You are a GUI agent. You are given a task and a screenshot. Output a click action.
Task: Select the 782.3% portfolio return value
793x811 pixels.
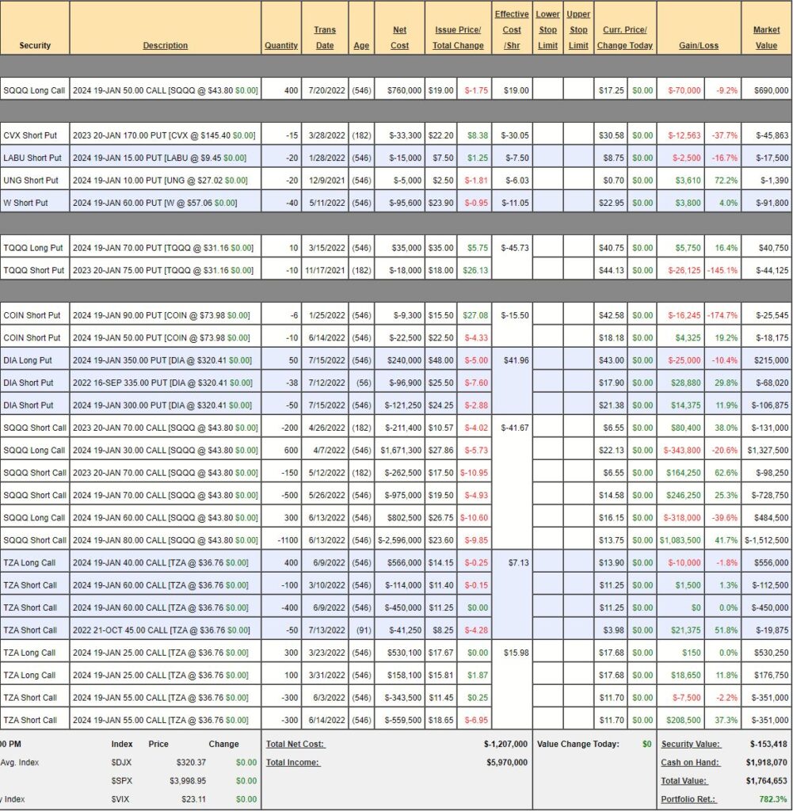[x=771, y=799]
